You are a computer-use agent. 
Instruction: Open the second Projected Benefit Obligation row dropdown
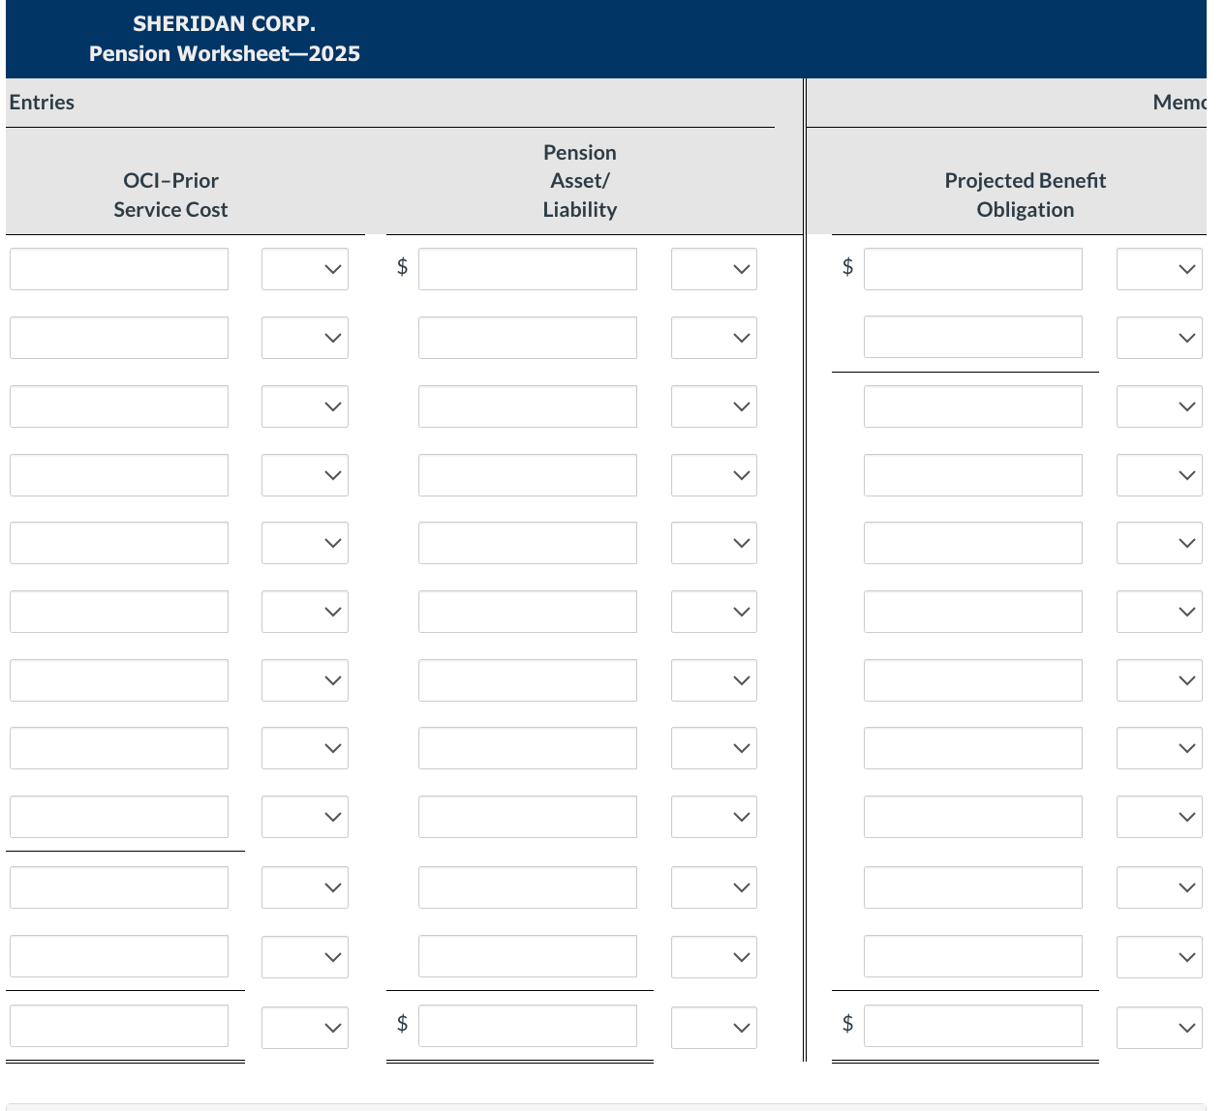coord(1159,338)
